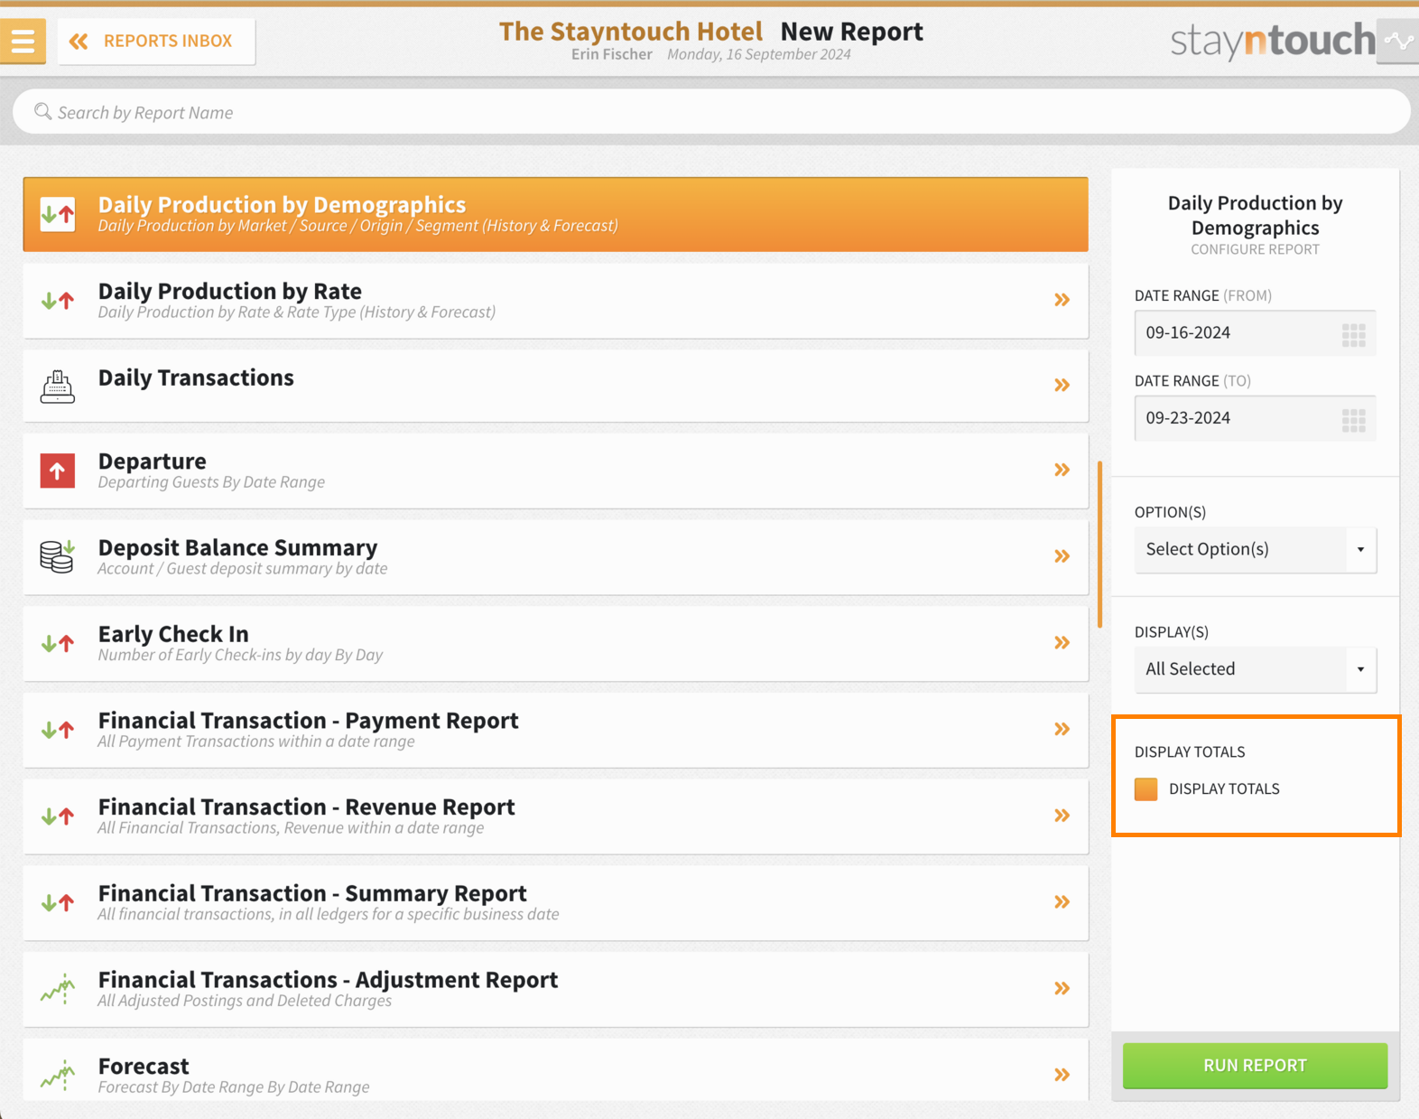Viewport: 1419px width, 1119px height.
Task: Click the search magnifier icon
Action: (42, 112)
